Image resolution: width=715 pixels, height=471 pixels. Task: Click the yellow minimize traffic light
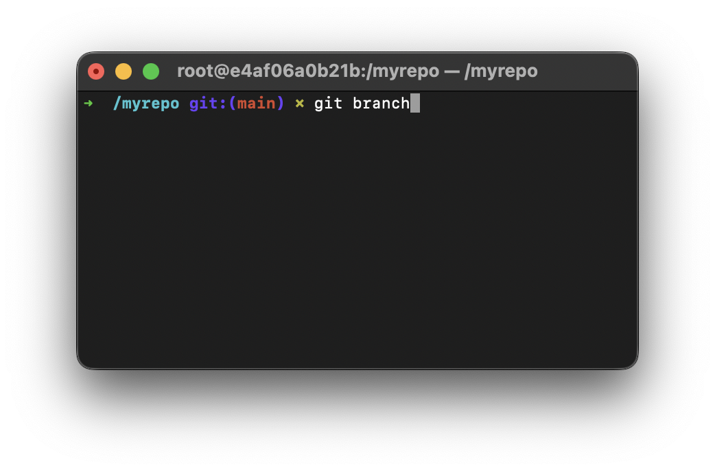pos(124,71)
